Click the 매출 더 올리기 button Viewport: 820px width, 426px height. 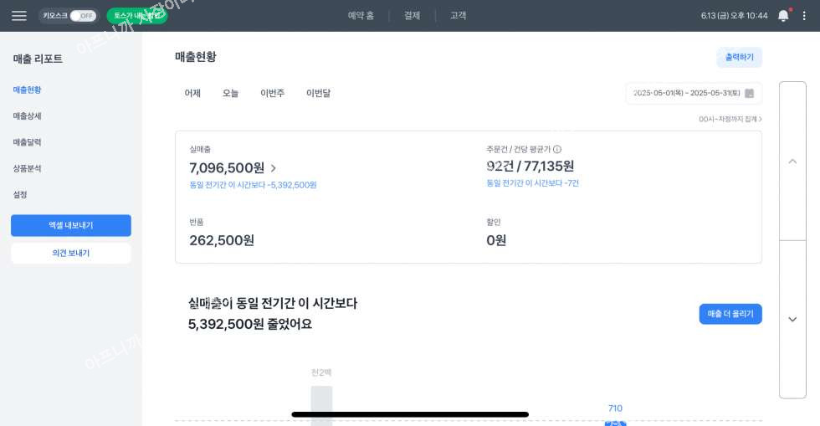tap(730, 314)
